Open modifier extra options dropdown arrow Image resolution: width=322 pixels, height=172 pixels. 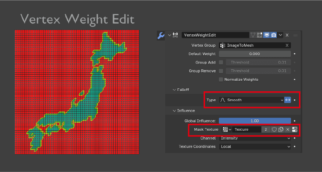click(280, 35)
